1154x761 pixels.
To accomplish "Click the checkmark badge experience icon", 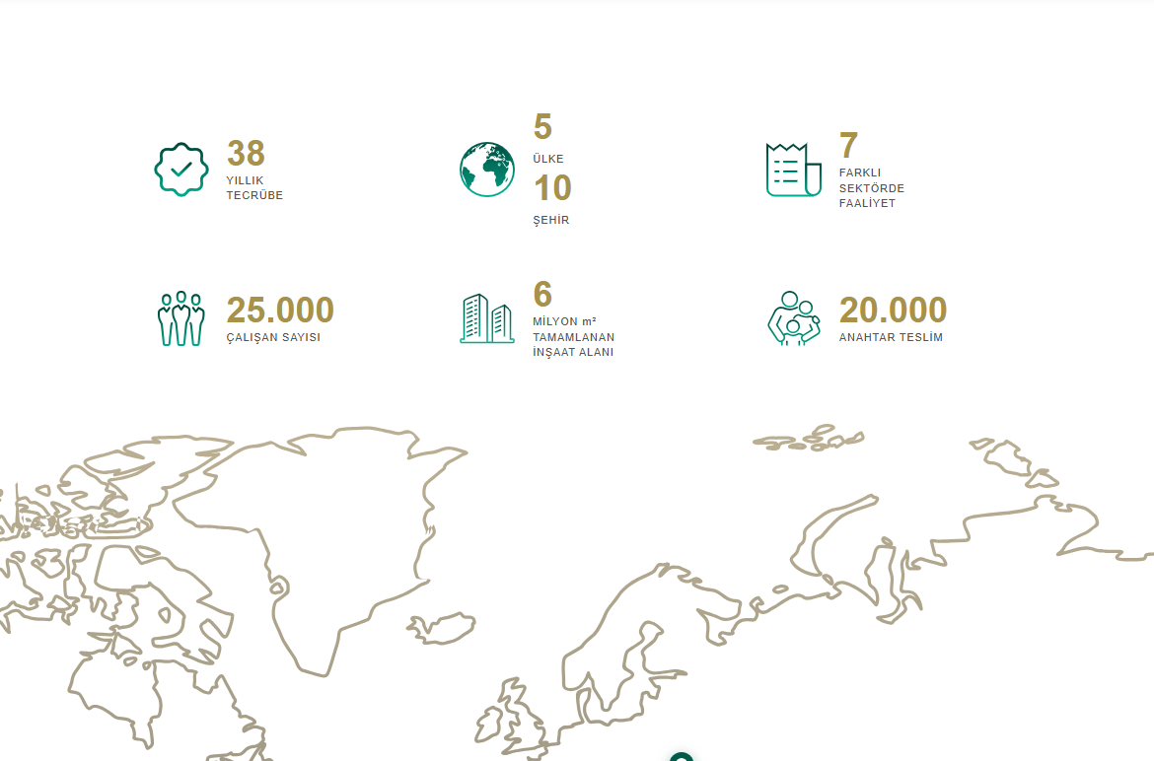I will pyautogui.click(x=181, y=170).
